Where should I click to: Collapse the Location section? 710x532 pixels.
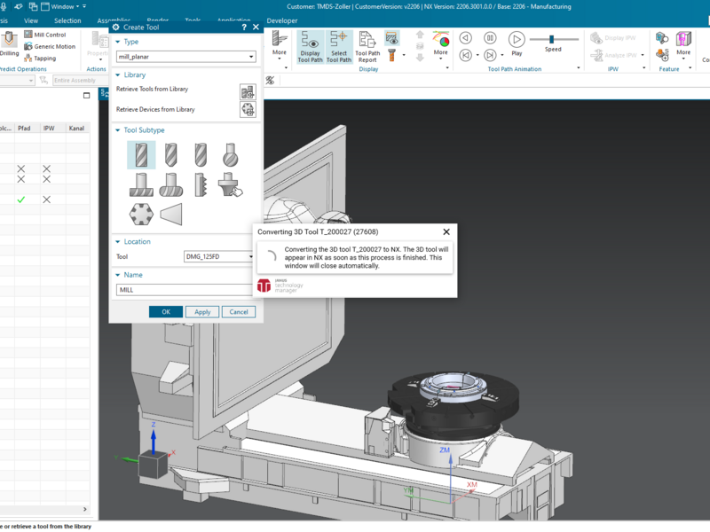coord(118,241)
